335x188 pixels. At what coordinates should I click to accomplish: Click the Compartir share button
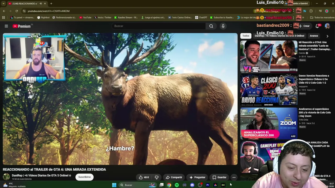[174, 177]
